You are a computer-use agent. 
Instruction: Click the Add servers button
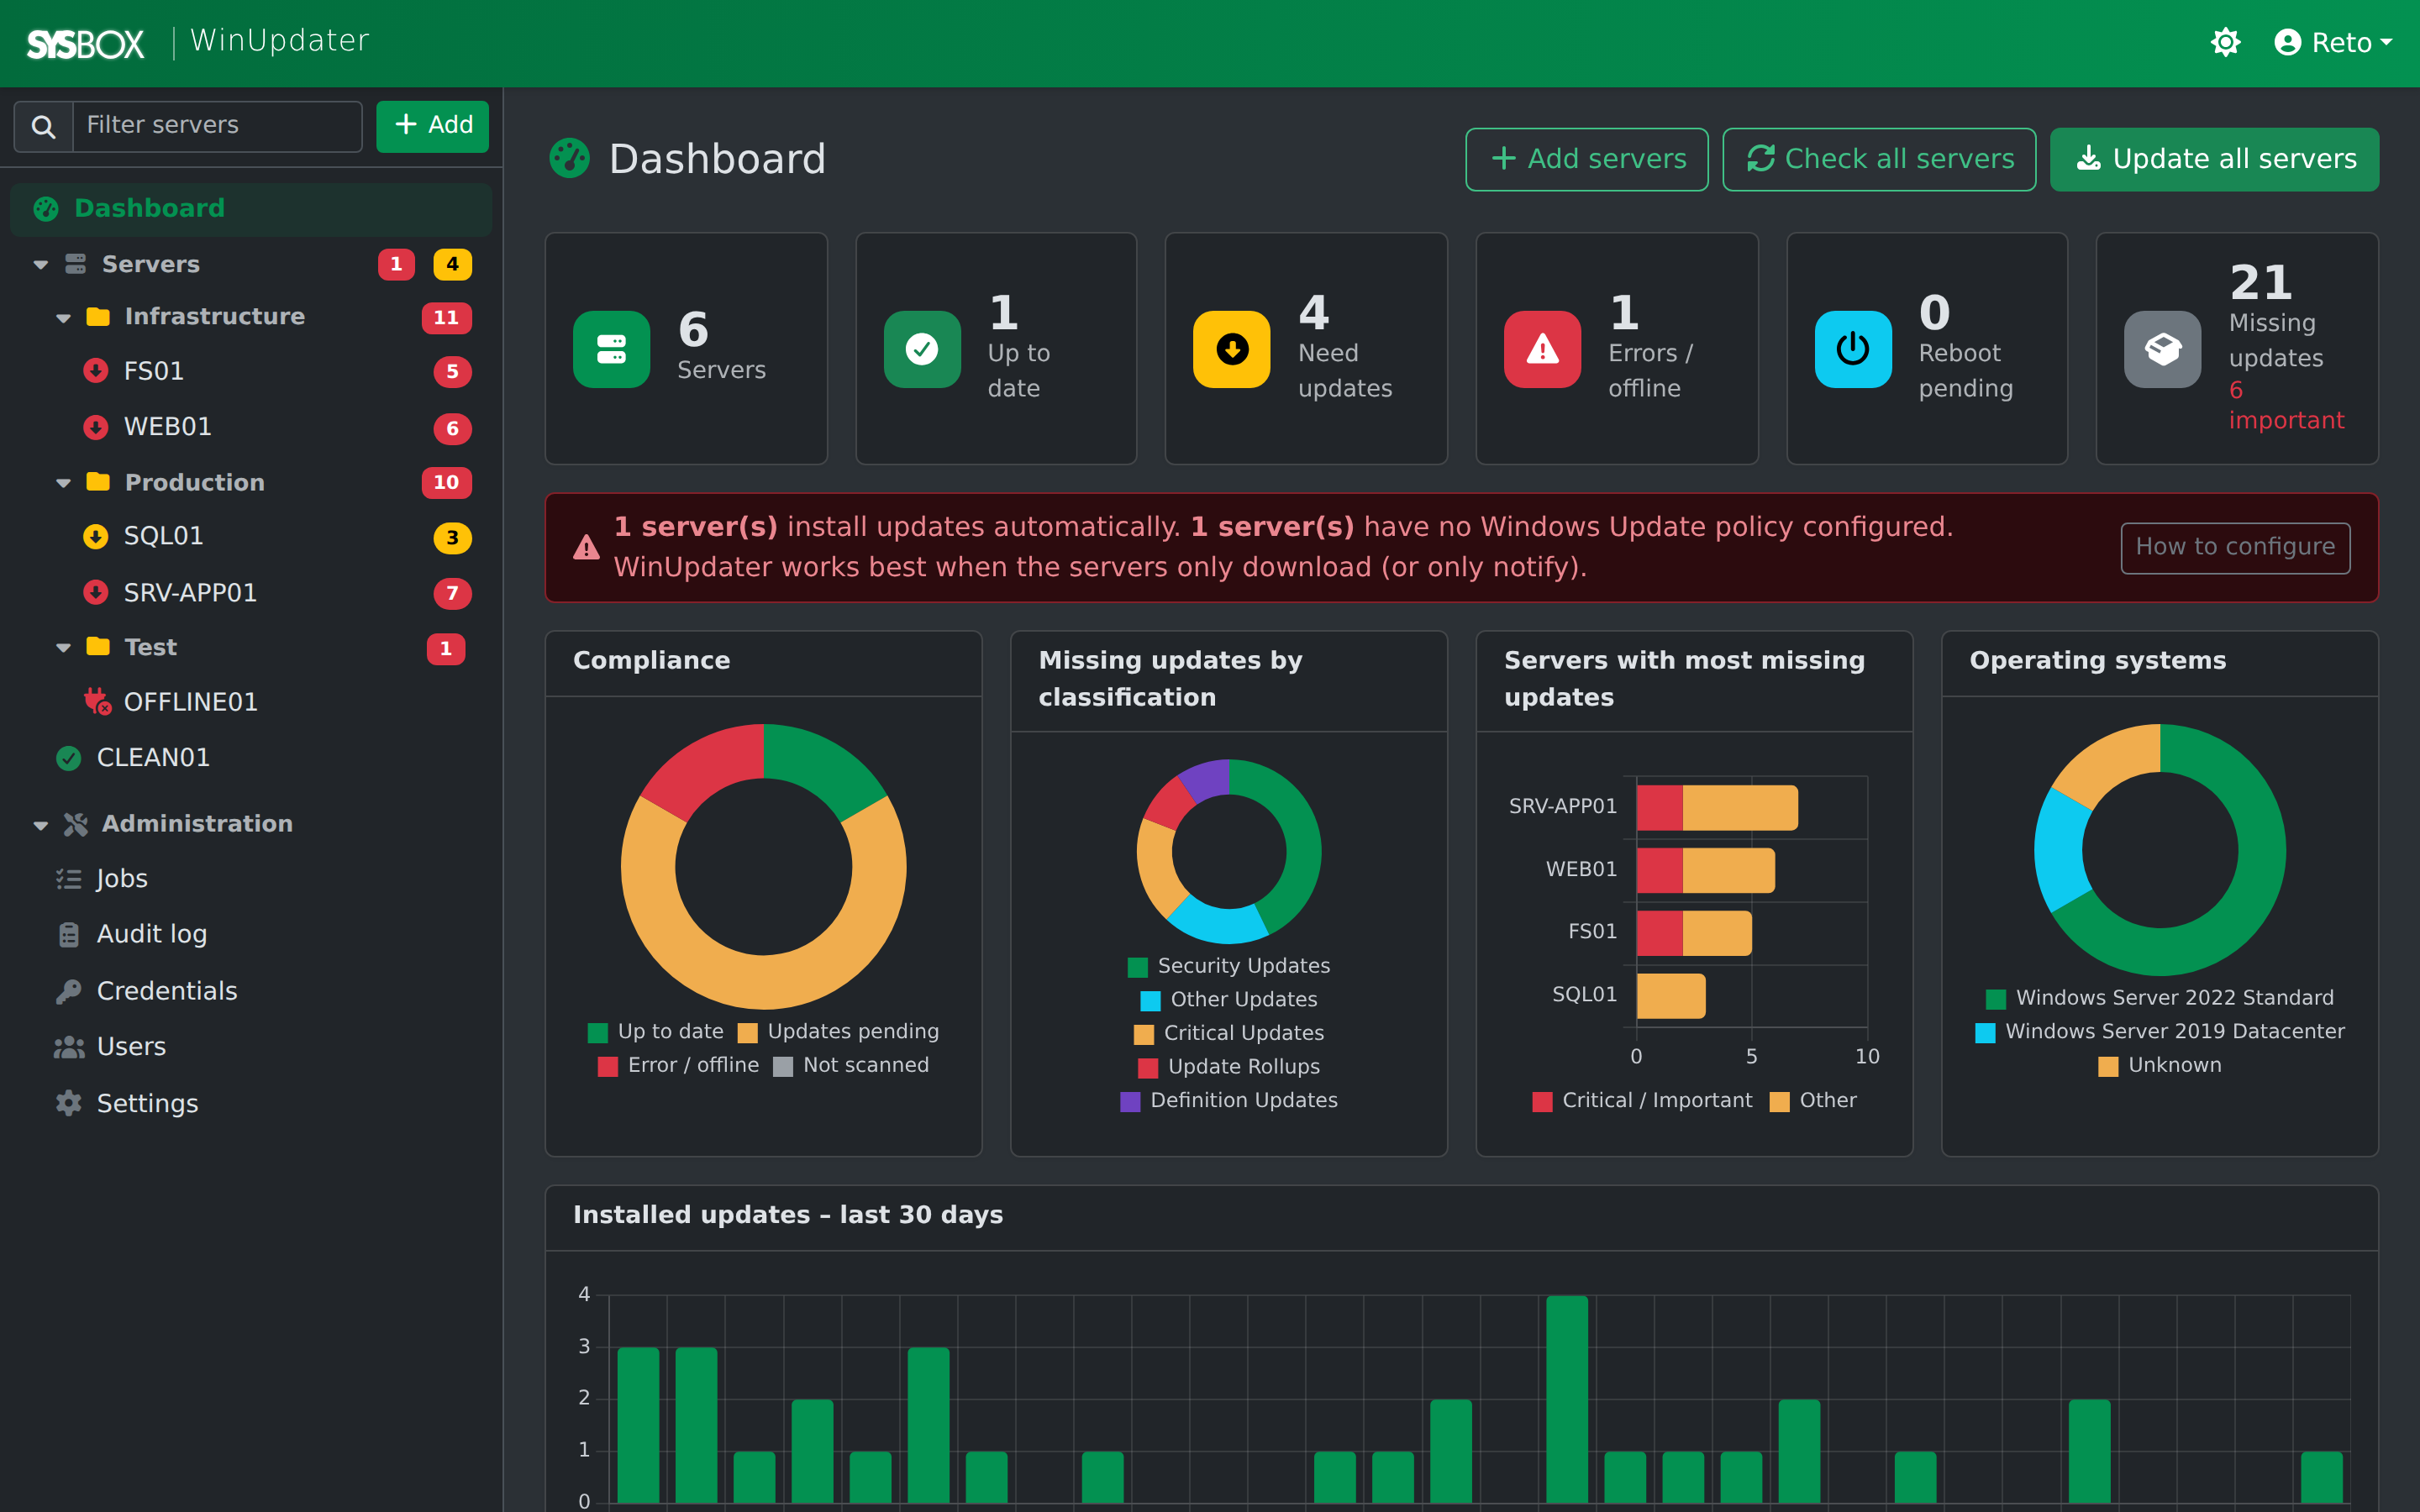coord(1587,159)
